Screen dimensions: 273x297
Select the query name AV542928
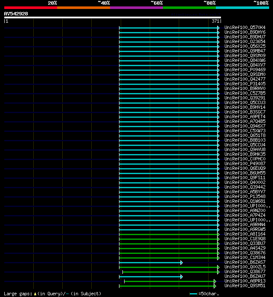(x=16, y=14)
